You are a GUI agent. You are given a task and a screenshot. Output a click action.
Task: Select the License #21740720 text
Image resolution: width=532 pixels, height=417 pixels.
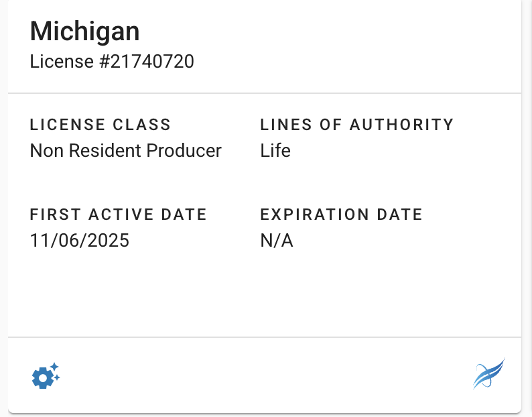pos(112,62)
